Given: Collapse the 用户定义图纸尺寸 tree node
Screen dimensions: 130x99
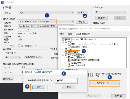Looking at the screenshot, I should (x=63, y=55).
